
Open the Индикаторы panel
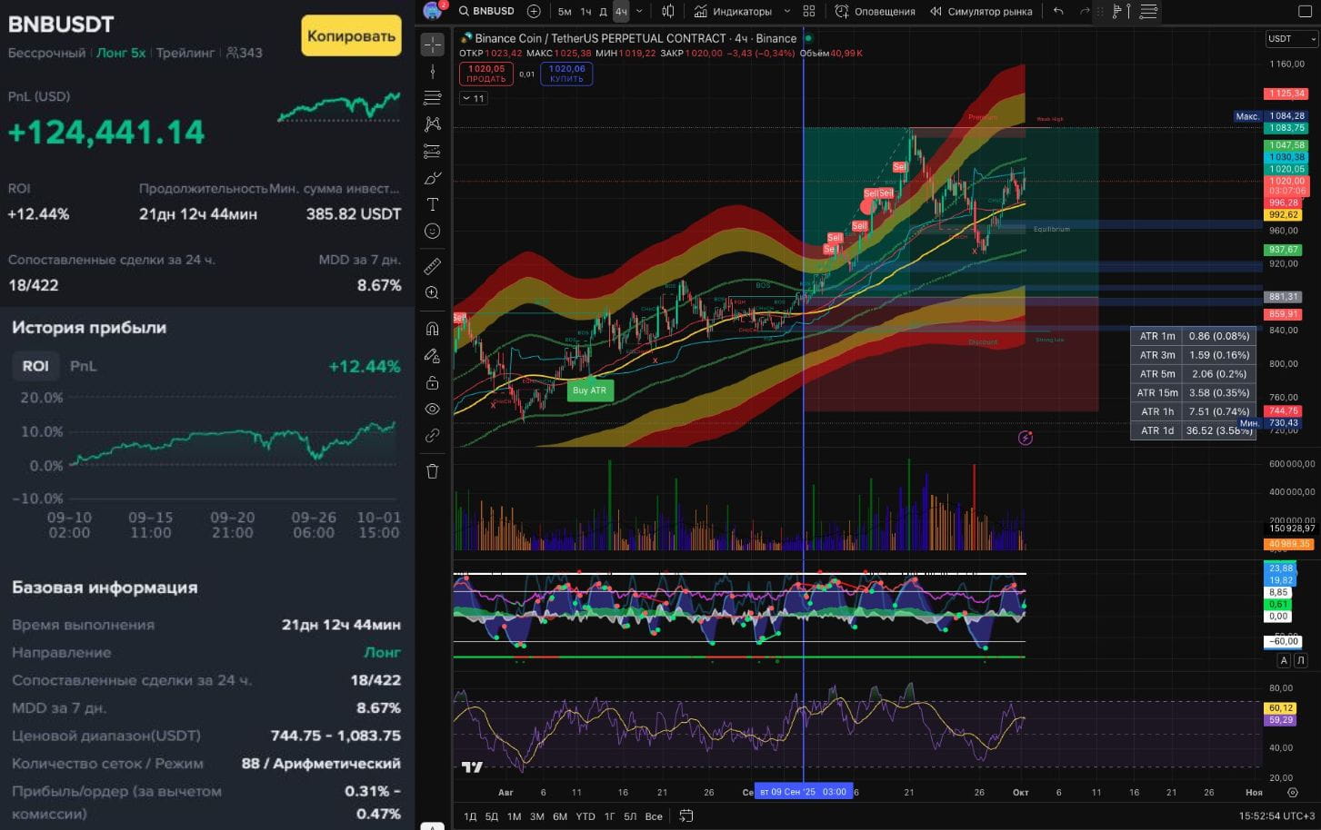coord(733,11)
